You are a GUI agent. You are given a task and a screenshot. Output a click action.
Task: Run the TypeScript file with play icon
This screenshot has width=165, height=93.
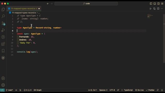pos(151,9)
